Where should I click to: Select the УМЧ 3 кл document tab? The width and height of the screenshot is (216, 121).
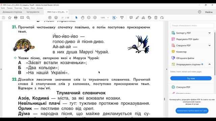tap(56, 12)
